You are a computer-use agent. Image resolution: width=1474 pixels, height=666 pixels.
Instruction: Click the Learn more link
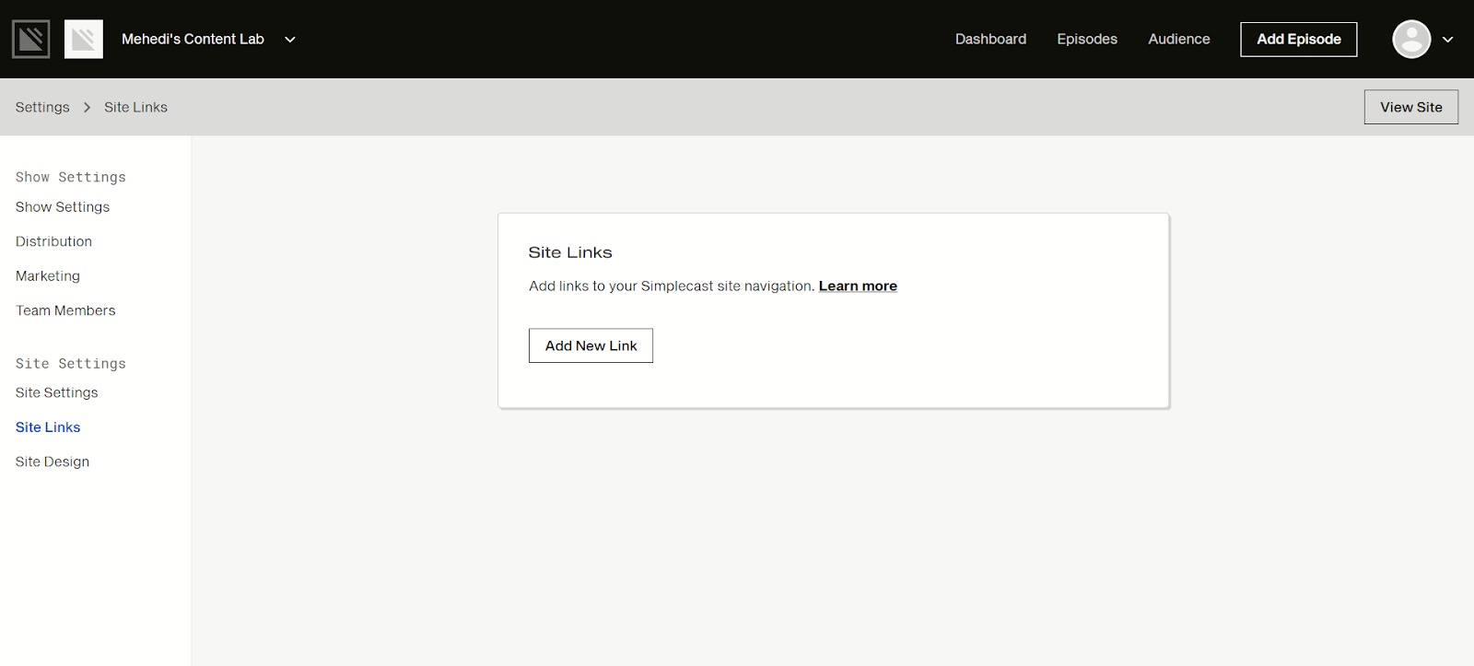(858, 286)
